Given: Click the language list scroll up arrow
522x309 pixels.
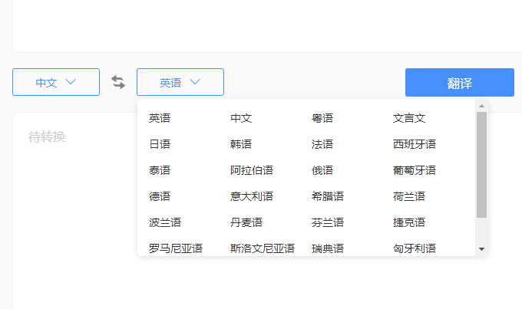Looking at the screenshot, I should (481, 106).
